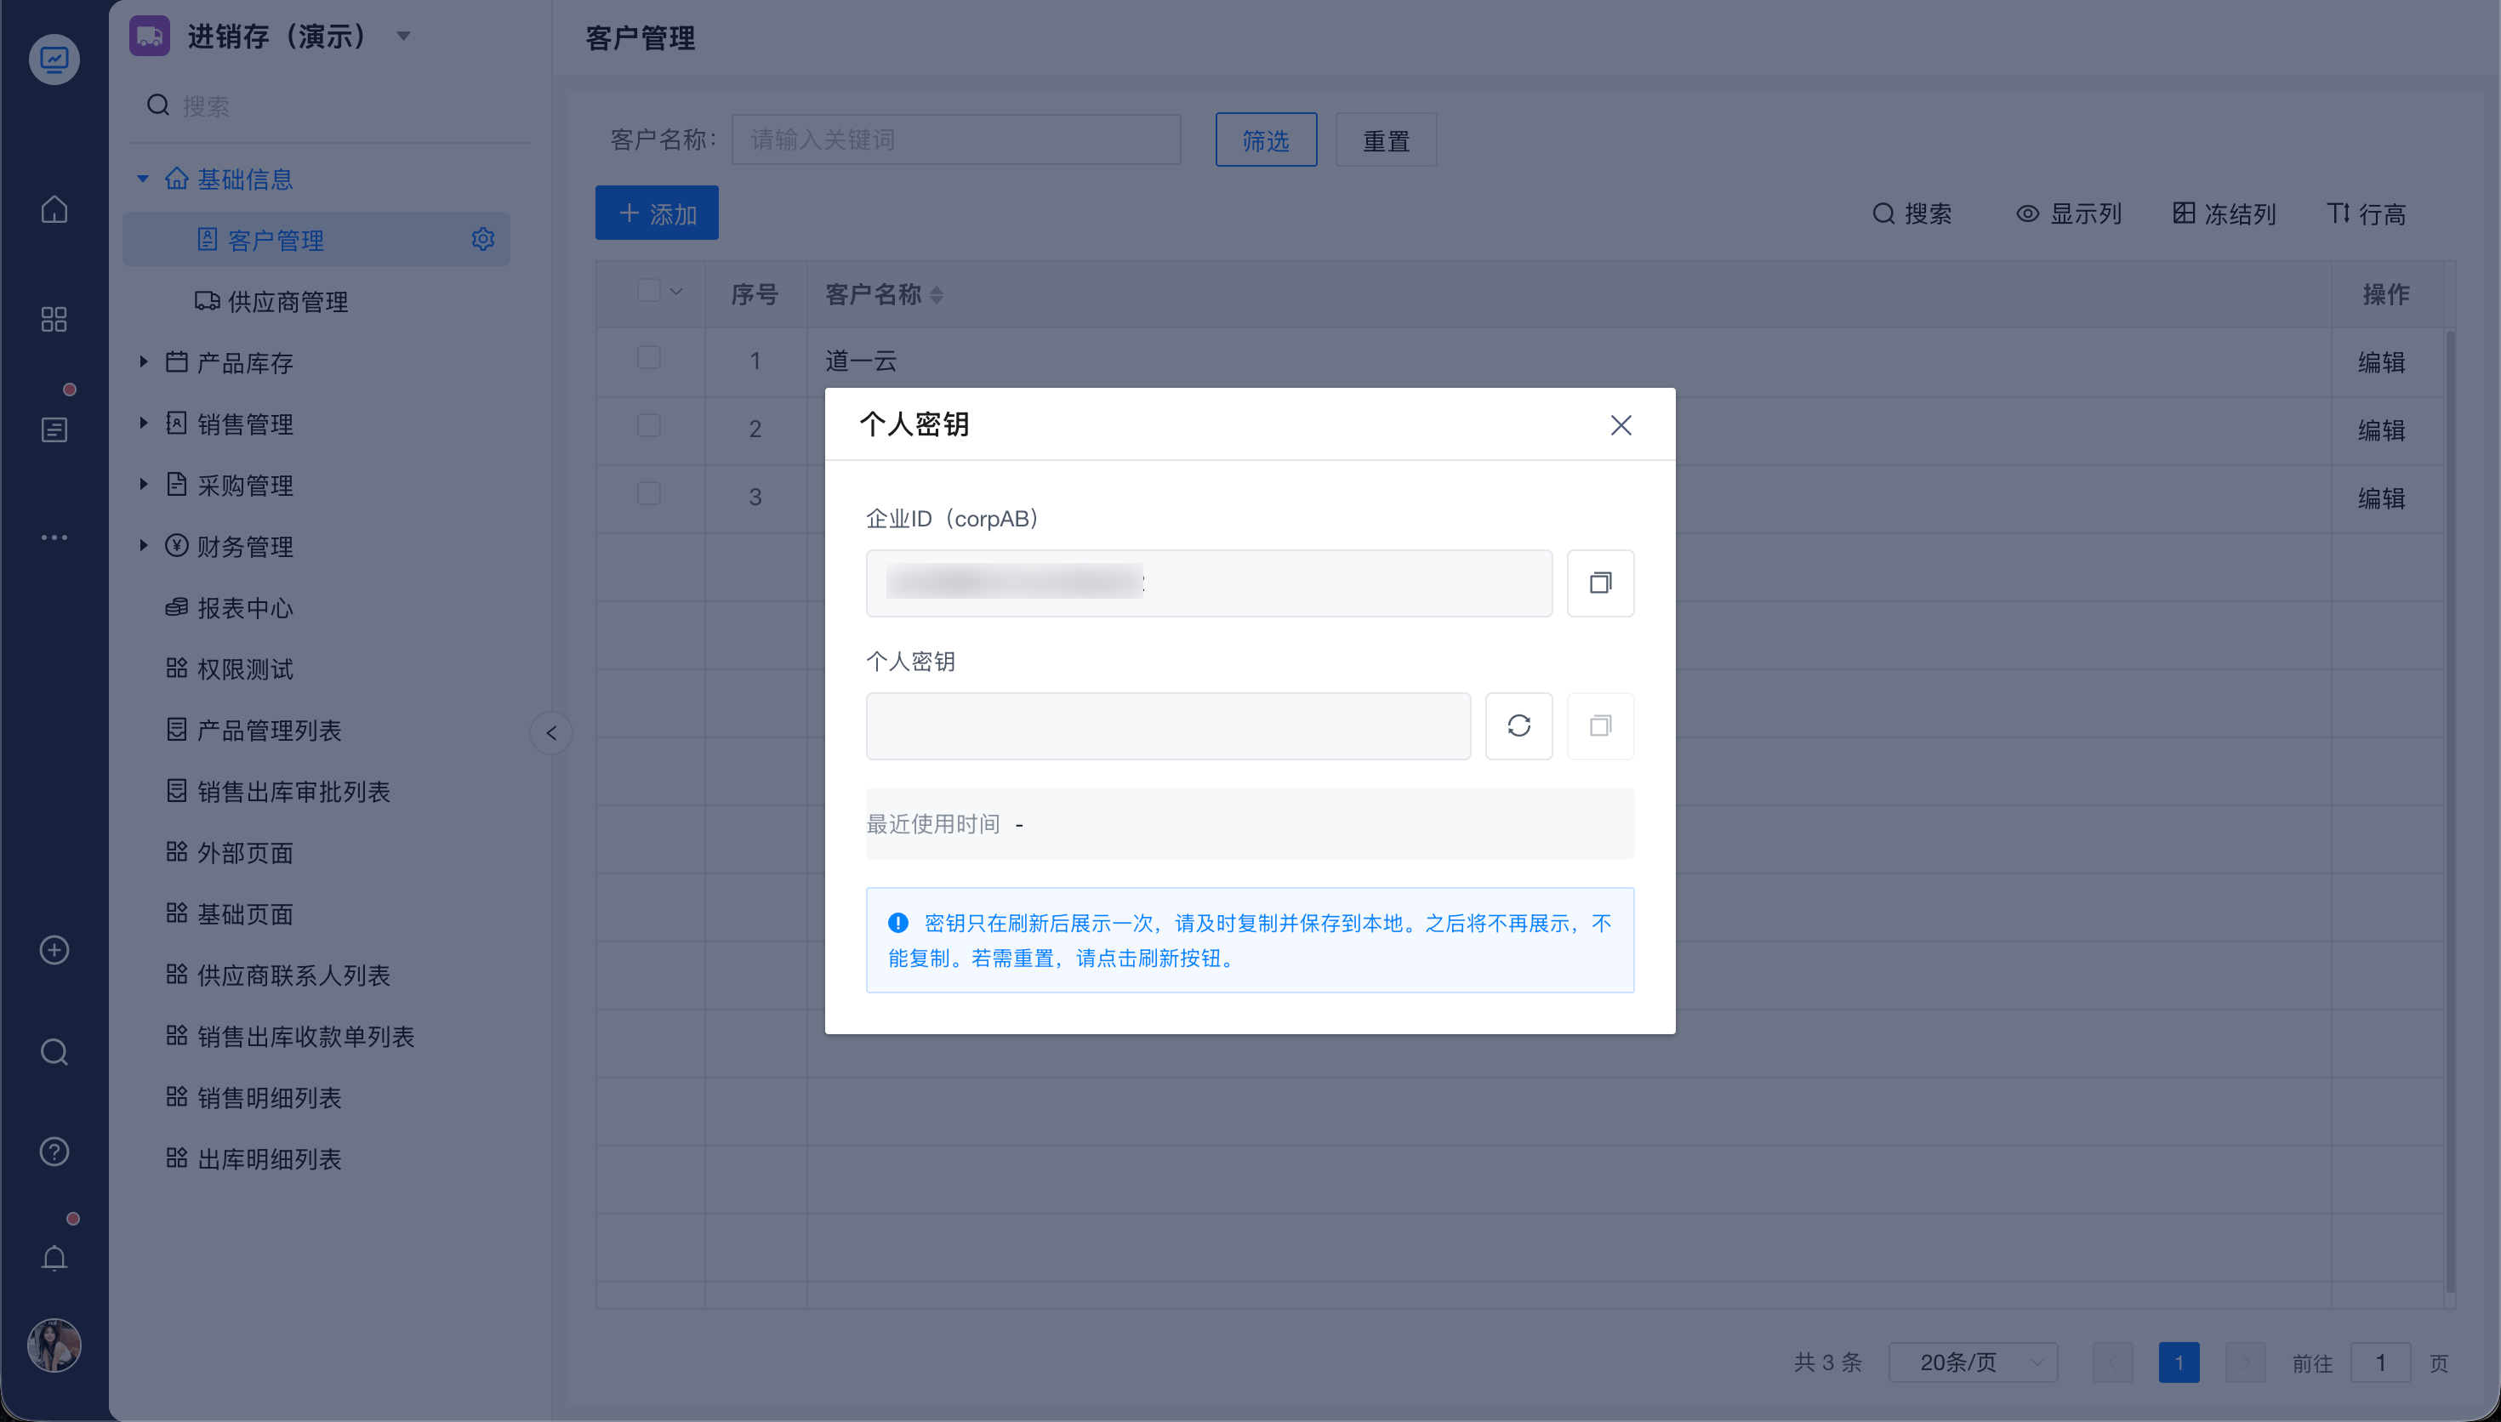Open the help question mark icon
This screenshot has height=1422, width=2501.
(x=54, y=1152)
